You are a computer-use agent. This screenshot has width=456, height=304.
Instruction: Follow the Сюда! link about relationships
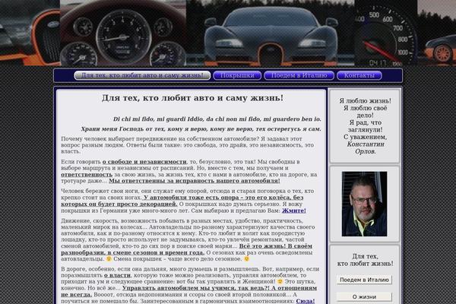tap(306, 301)
